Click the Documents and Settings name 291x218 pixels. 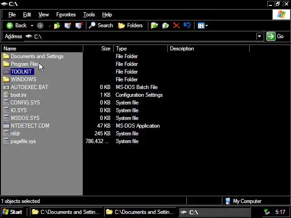click(37, 56)
